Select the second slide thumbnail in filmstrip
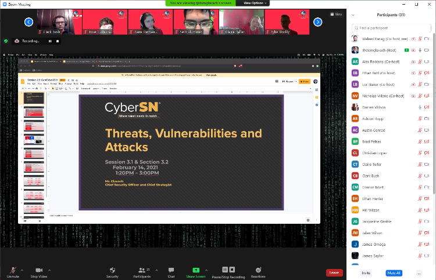This screenshot has height=280, width=436. click(34, 112)
